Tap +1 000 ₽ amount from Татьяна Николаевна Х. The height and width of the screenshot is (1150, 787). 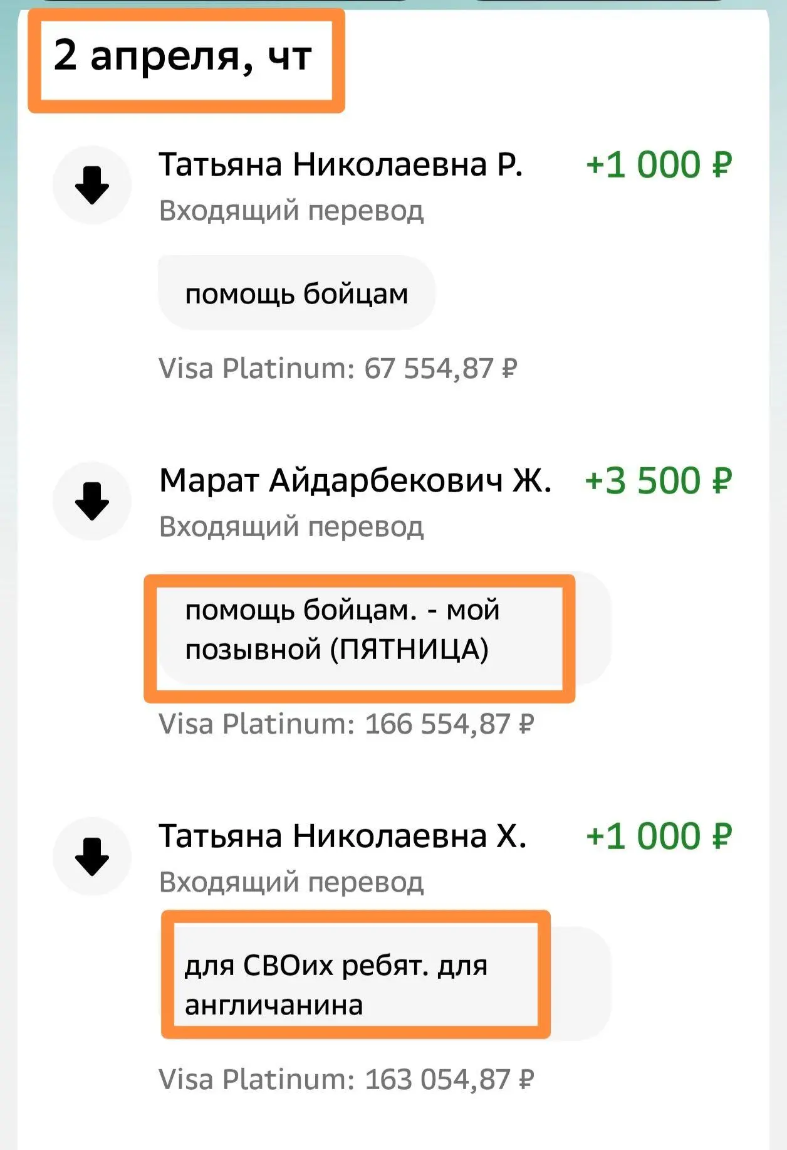pos(659,836)
